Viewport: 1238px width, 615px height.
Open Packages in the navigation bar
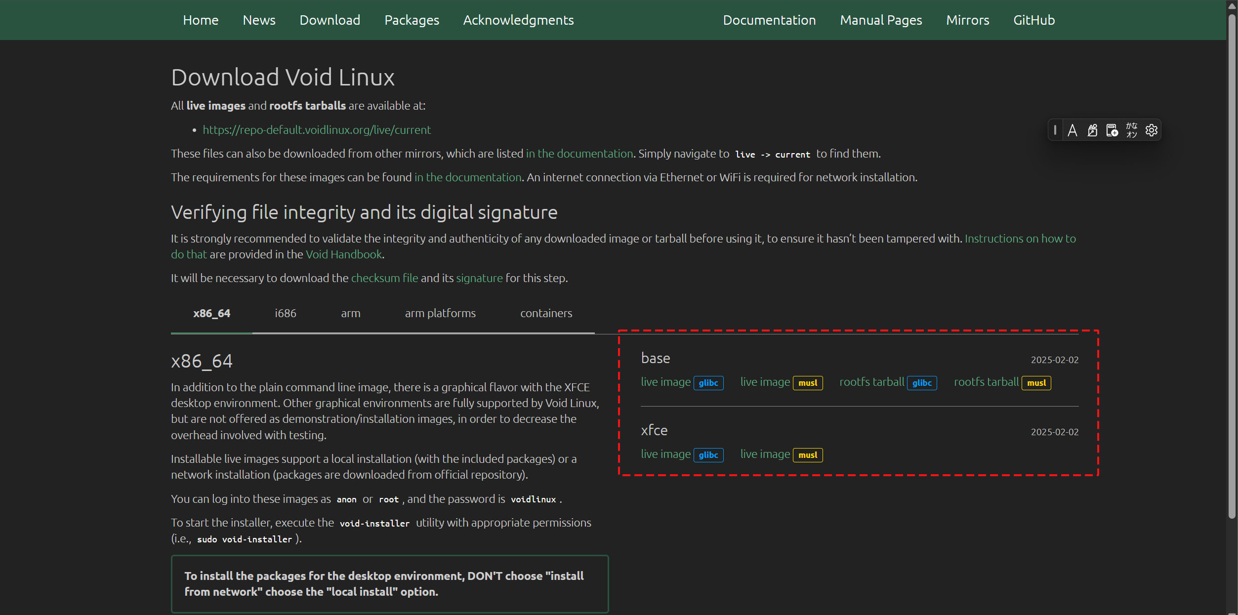[x=412, y=20]
